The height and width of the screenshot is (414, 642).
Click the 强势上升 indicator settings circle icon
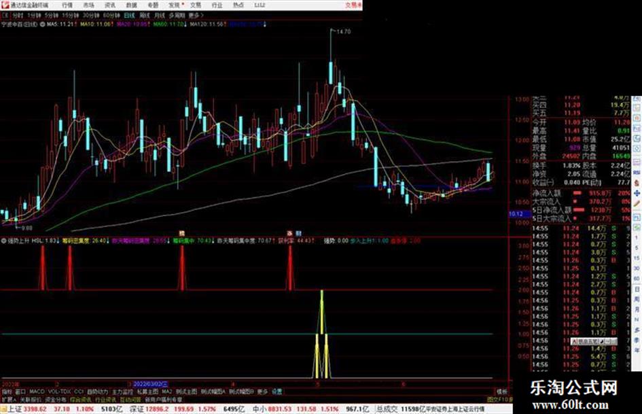tap(3, 241)
